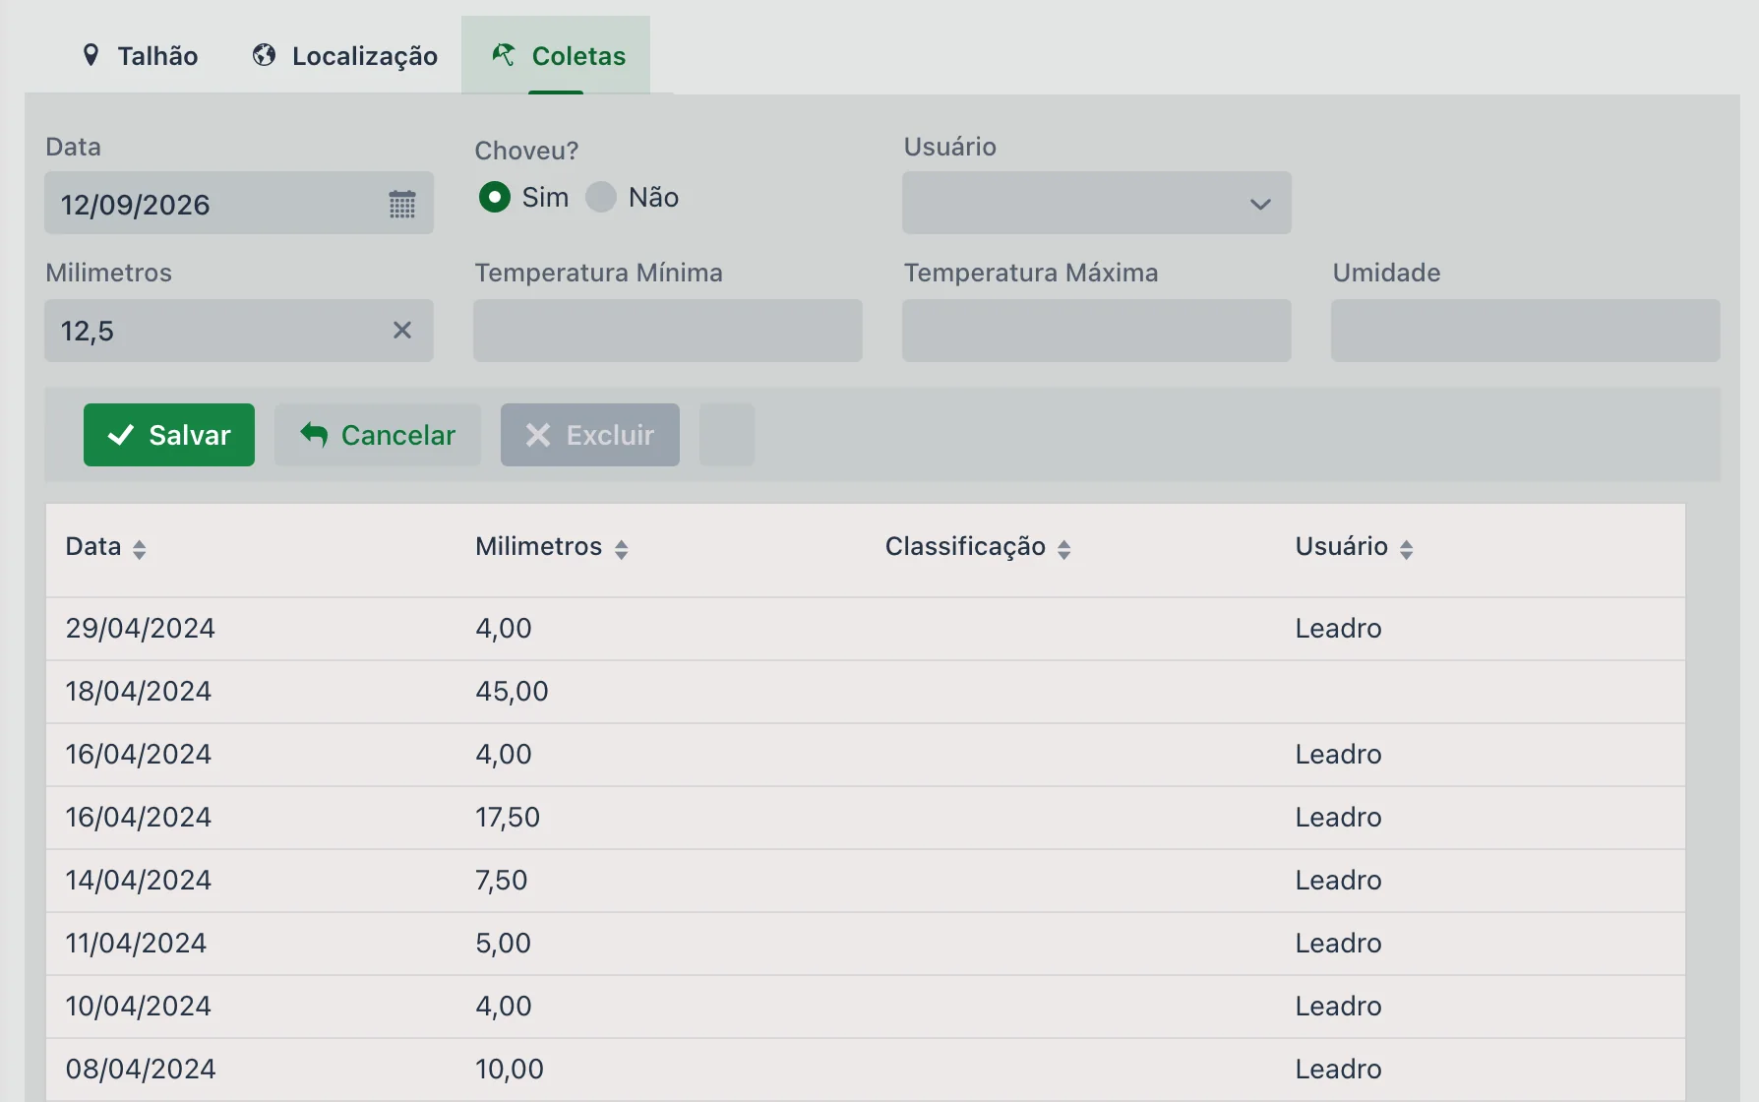This screenshot has height=1102, width=1759.
Task: Expand the Usuário dropdown
Action: 1097,203
